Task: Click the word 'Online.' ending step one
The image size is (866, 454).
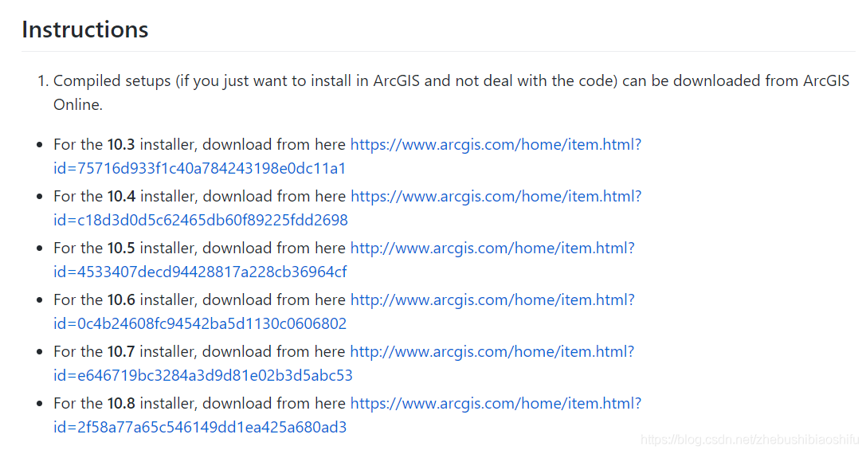Action: point(78,105)
